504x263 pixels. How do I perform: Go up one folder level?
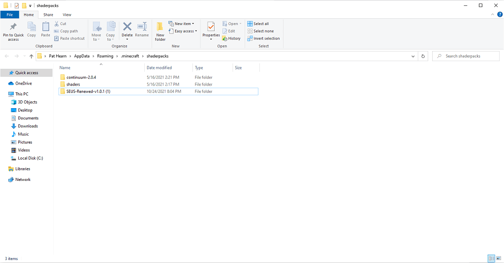pyautogui.click(x=31, y=56)
